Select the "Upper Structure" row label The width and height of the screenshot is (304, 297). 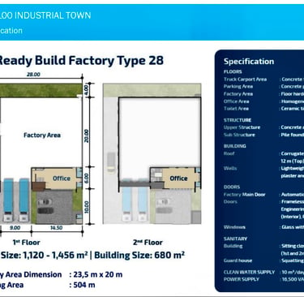pos(242,127)
